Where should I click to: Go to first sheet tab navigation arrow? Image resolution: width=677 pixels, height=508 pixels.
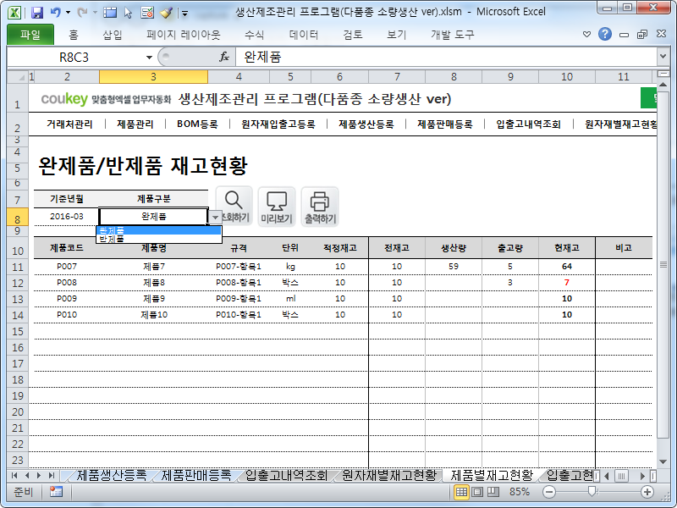tap(14, 476)
